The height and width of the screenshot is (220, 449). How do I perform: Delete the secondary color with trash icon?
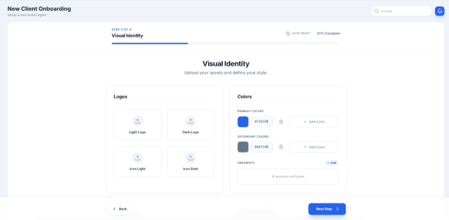(x=281, y=147)
